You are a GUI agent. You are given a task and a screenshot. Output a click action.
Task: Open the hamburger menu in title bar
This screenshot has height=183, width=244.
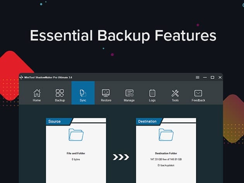tap(198, 77)
